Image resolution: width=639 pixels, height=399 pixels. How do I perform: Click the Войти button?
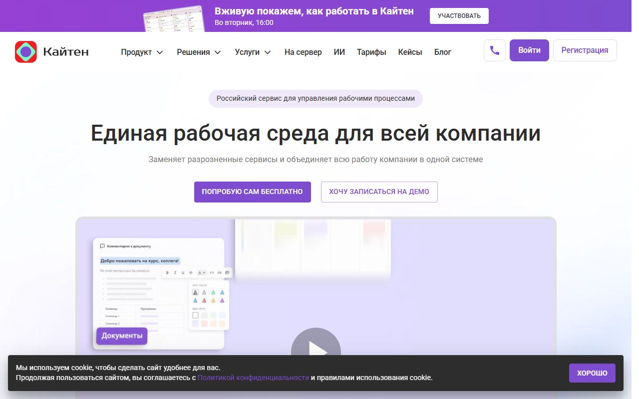[x=529, y=50]
